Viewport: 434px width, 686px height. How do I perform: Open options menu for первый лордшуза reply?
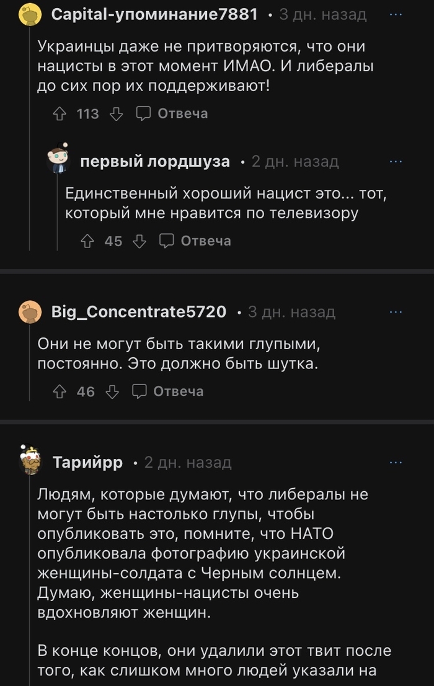pos(396,162)
